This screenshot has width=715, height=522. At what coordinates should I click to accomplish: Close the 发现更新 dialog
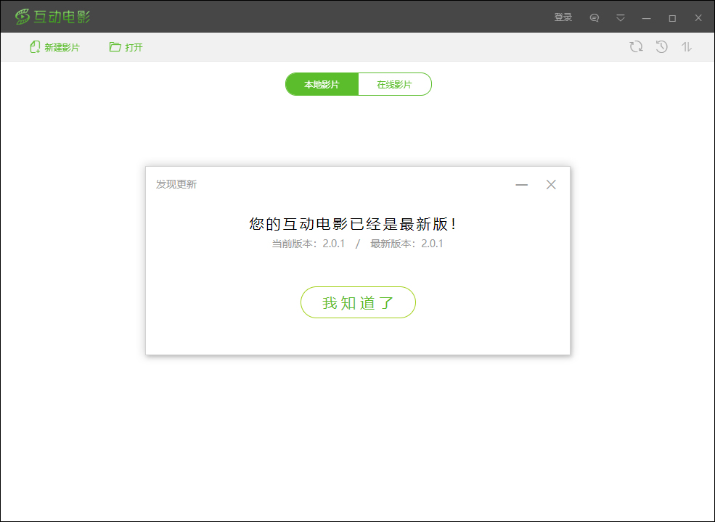[x=551, y=184]
